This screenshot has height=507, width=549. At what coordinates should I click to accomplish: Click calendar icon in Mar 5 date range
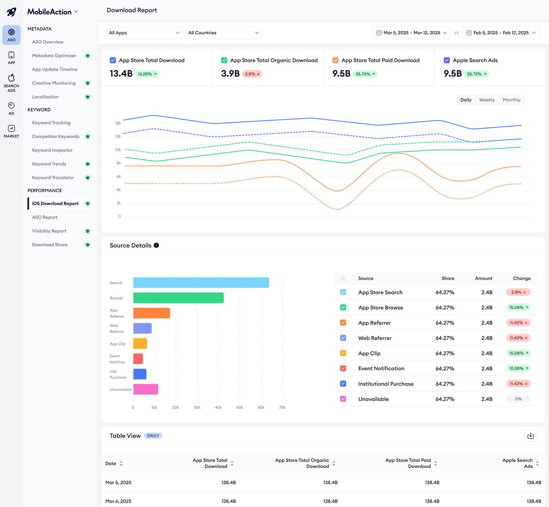tap(379, 33)
